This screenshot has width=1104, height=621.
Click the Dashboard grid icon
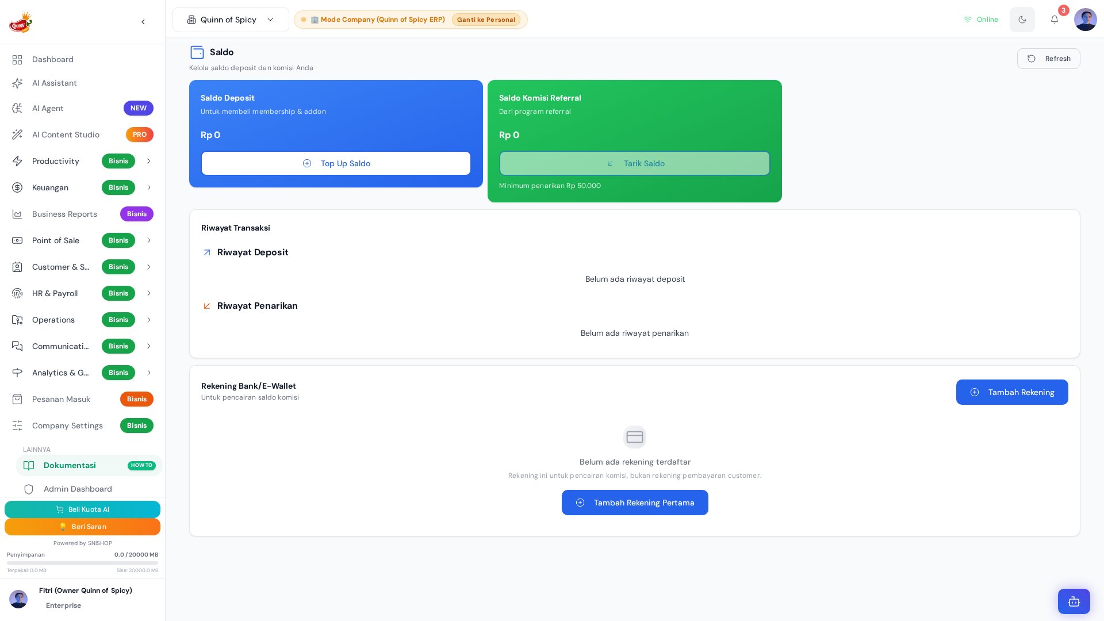pyautogui.click(x=17, y=60)
